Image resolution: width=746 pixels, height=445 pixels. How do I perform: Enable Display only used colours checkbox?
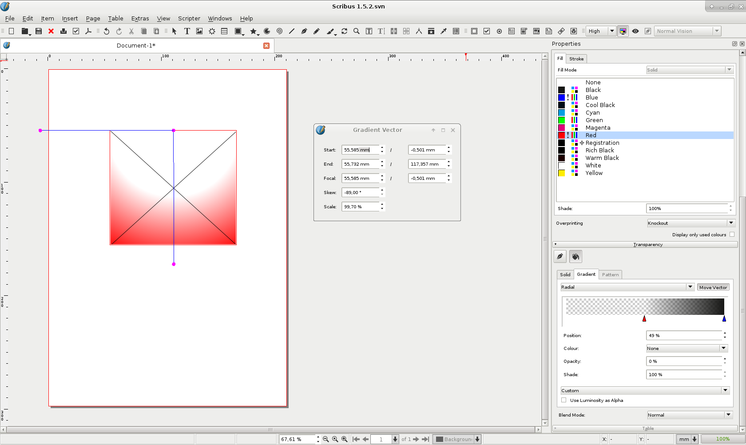pos(732,234)
